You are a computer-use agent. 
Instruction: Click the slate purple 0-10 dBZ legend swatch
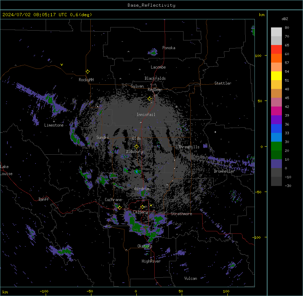[276, 164]
